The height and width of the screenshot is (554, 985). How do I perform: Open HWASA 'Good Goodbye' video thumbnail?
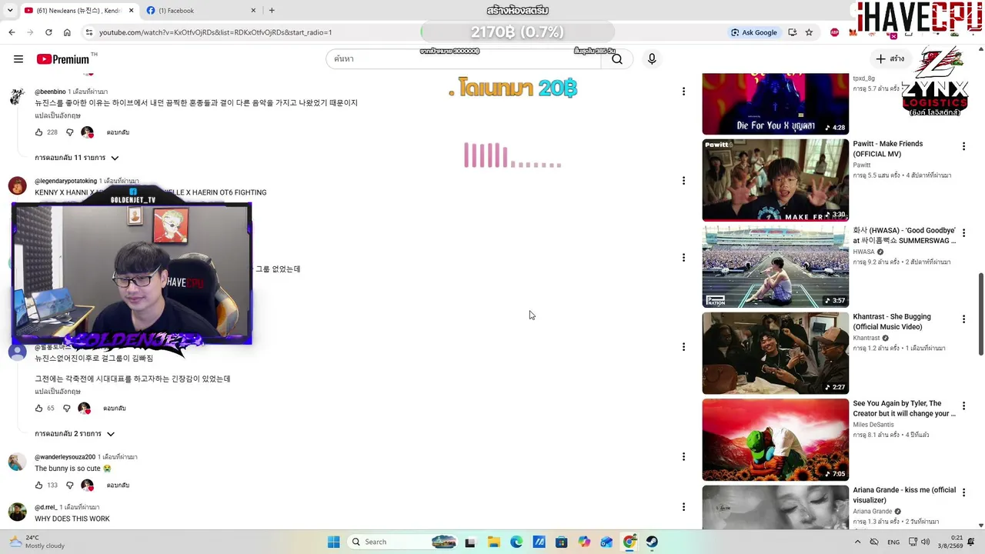click(776, 266)
